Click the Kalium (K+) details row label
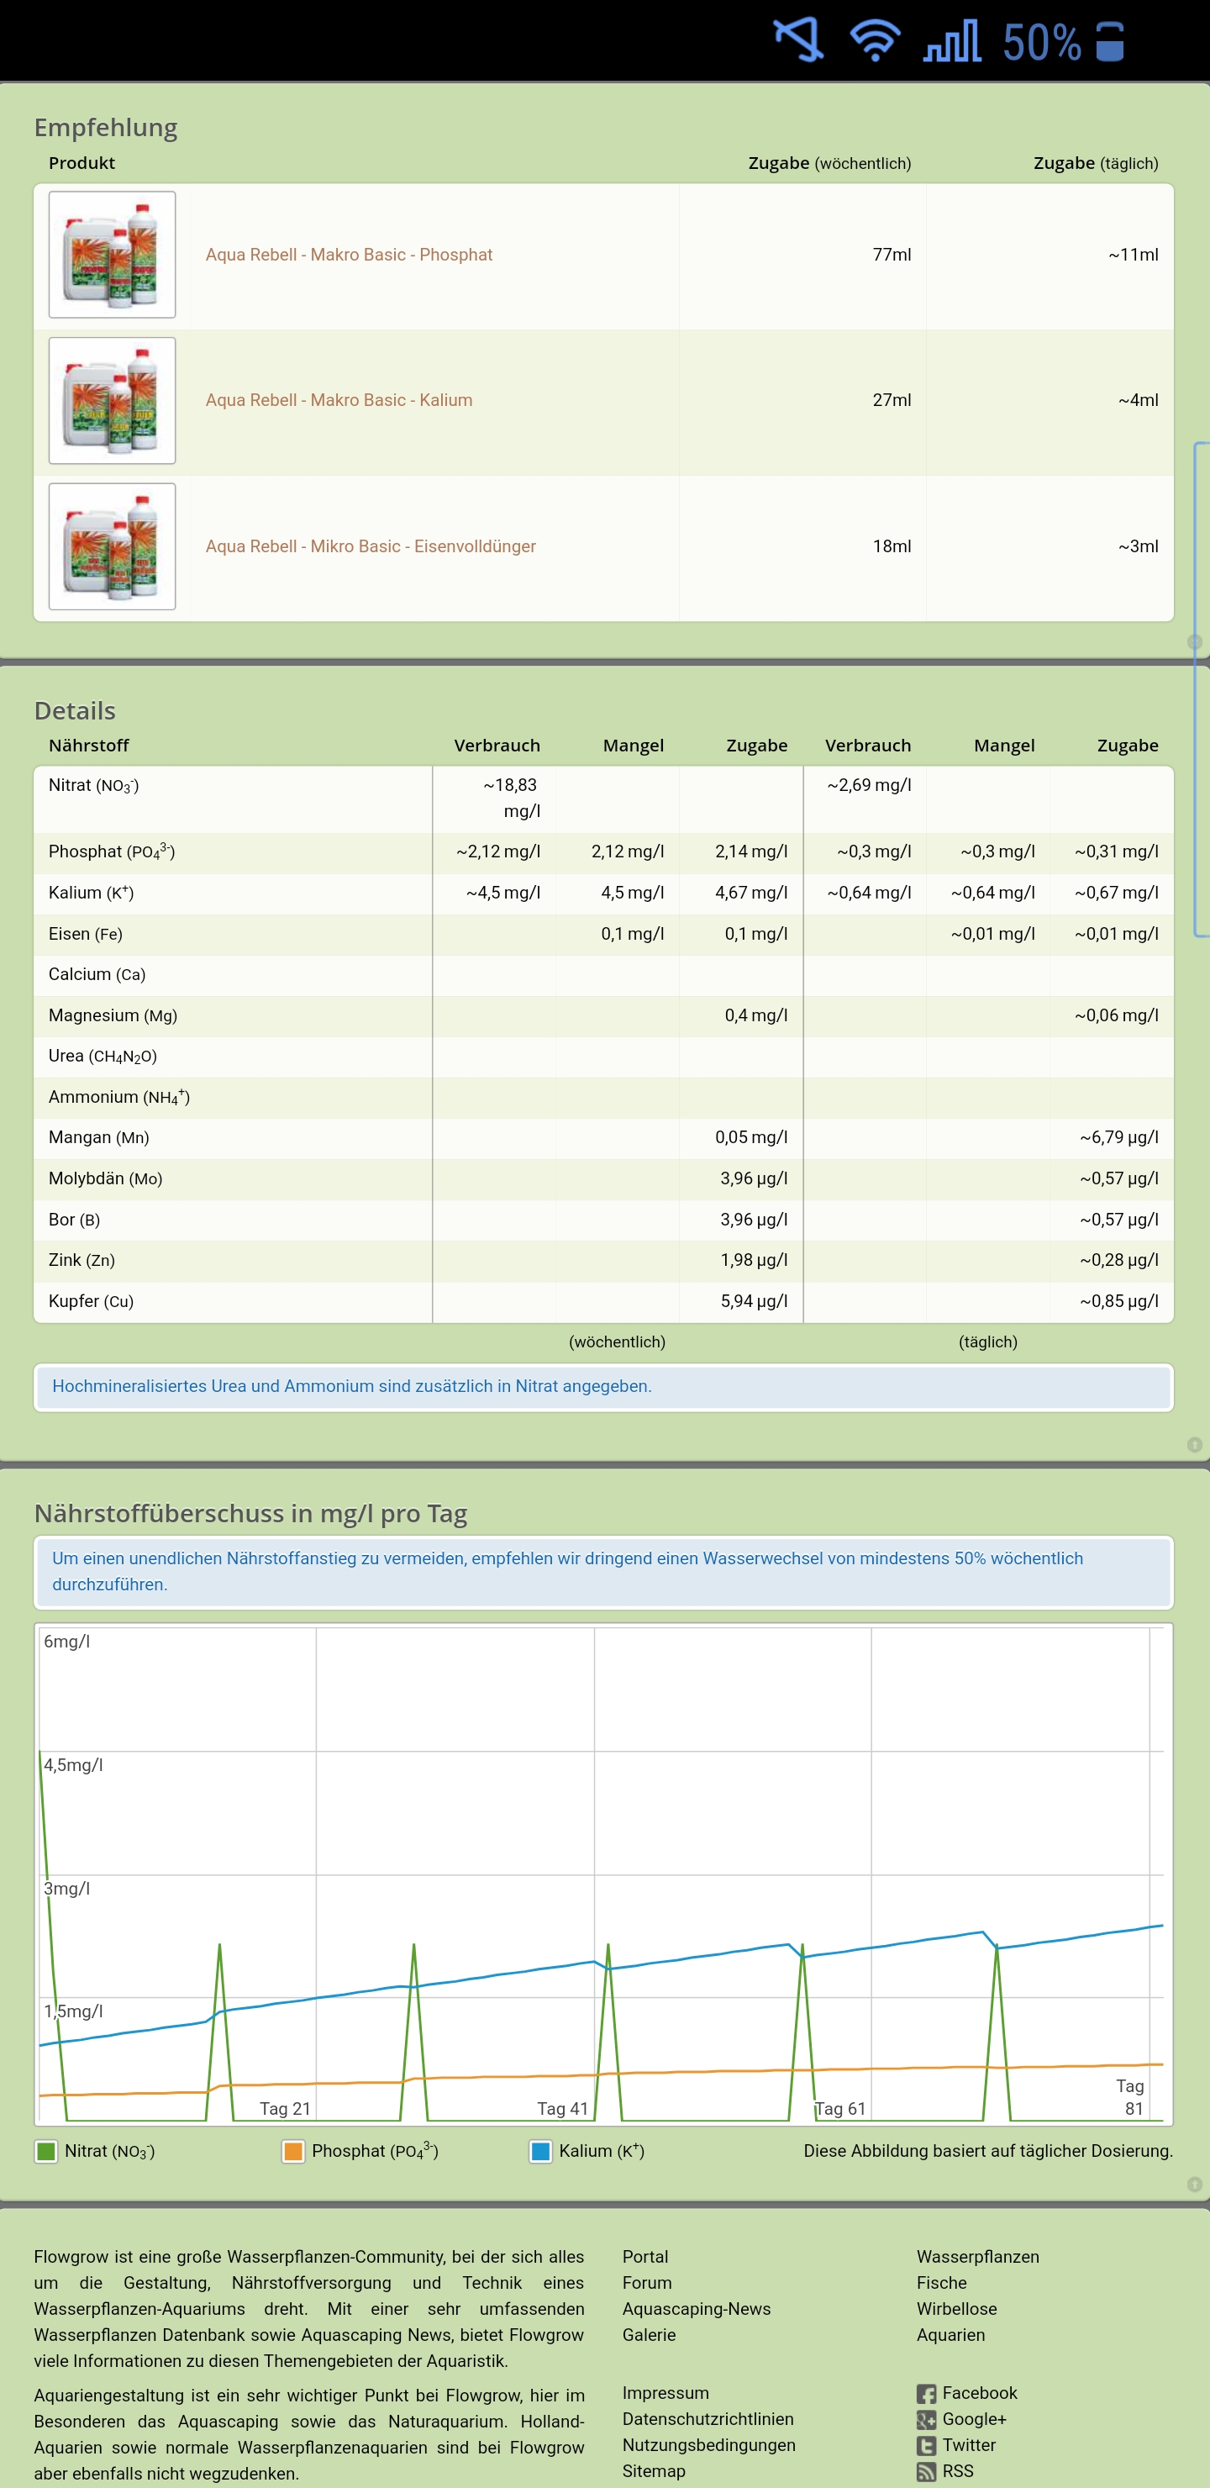Viewport: 1210px width, 2488px height. (91, 893)
